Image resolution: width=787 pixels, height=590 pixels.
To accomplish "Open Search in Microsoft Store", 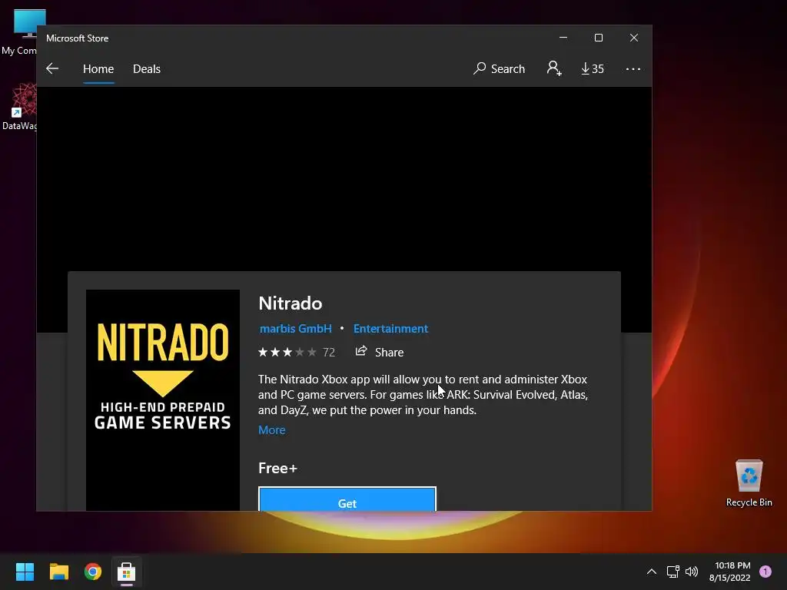I will [499, 68].
